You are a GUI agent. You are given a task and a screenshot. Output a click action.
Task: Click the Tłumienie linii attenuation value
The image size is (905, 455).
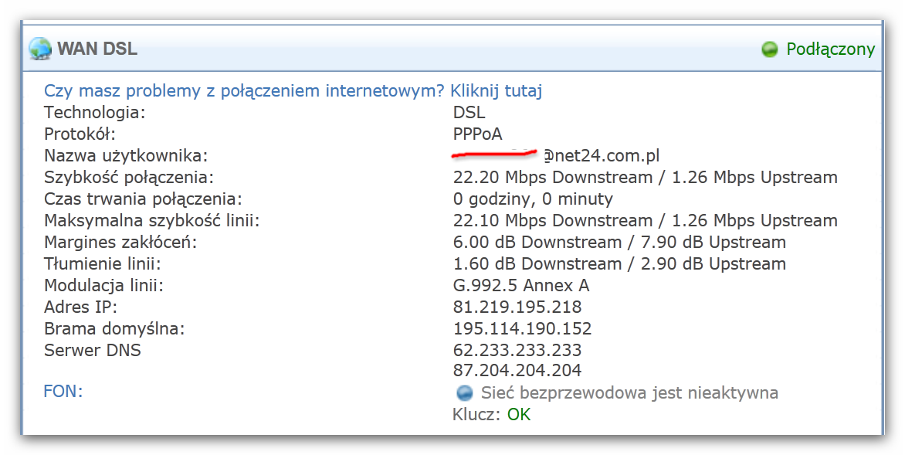pyautogui.click(x=619, y=264)
